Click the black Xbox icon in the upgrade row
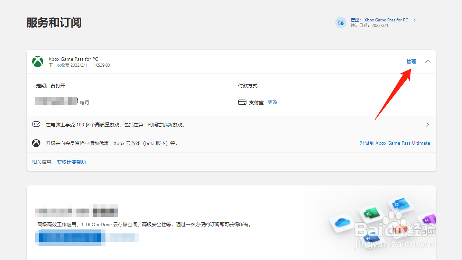The height and width of the screenshot is (260, 462). 36,143
